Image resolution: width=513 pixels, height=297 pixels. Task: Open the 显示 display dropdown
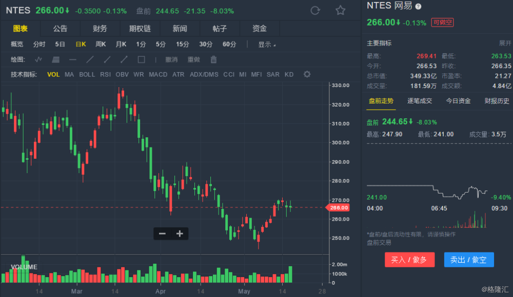(x=267, y=45)
